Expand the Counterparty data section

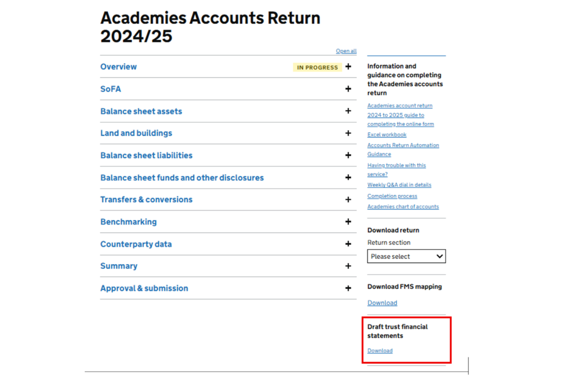136,244
